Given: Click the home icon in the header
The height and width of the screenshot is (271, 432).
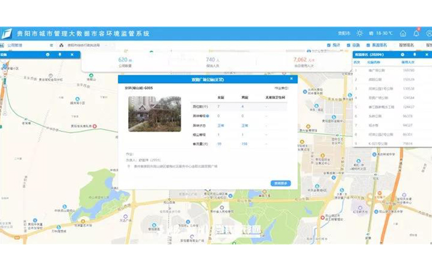Looking at the screenshot, I should 403,33.
